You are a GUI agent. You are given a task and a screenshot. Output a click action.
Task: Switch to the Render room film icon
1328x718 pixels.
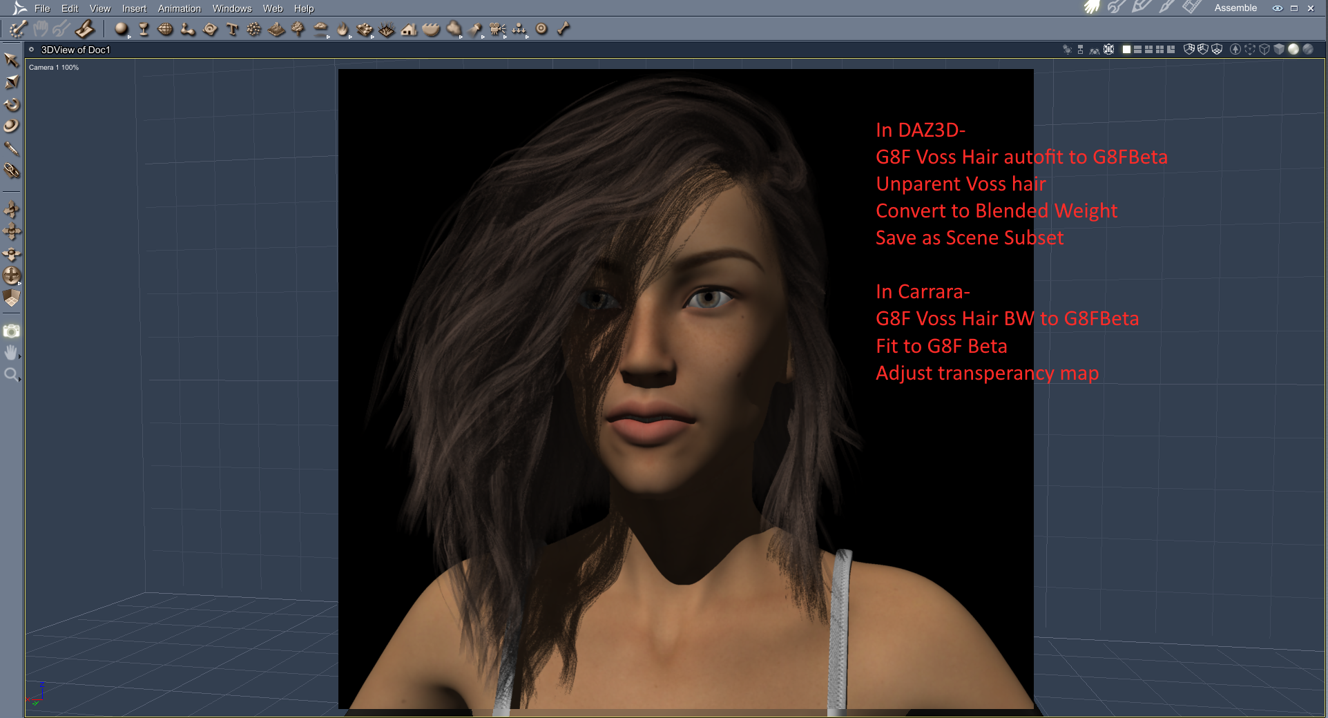click(1192, 8)
